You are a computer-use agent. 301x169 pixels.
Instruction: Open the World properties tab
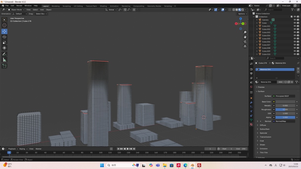click(251, 87)
